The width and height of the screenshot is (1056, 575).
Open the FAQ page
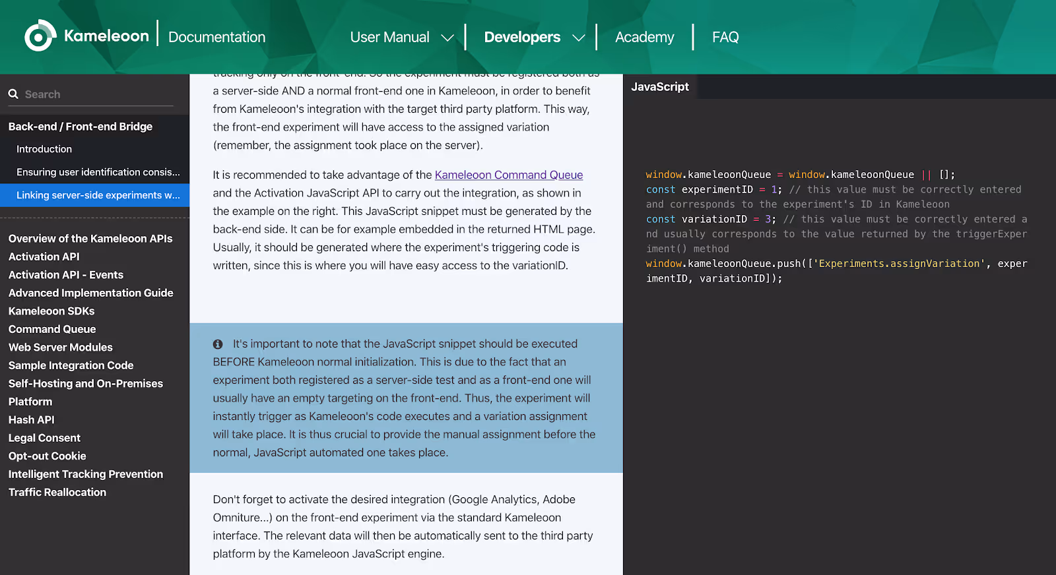[x=725, y=38]
